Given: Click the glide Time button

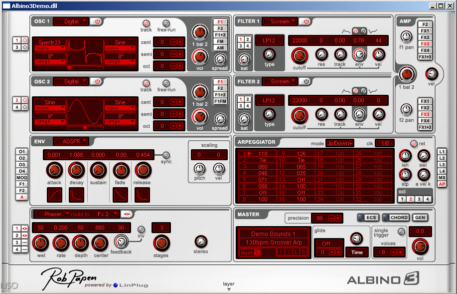Looking at the screenshot, I should [357, 252].
